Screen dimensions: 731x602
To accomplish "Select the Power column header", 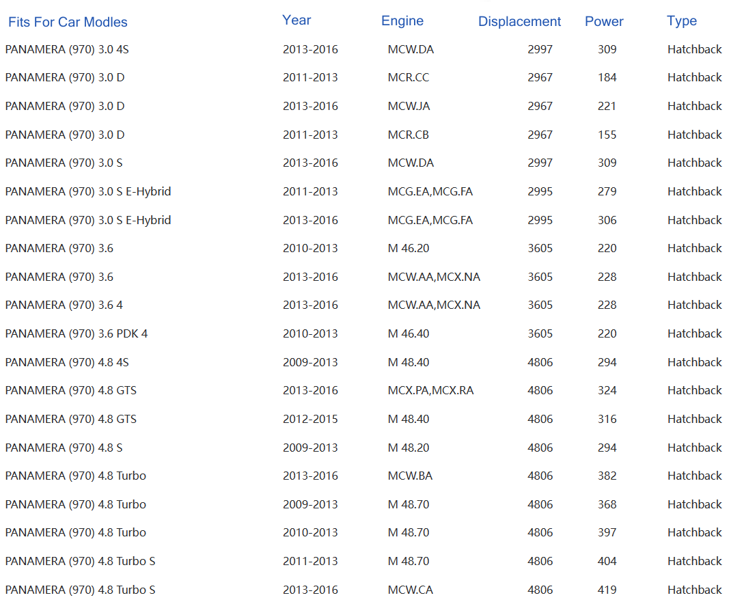I will click(604, 22).
